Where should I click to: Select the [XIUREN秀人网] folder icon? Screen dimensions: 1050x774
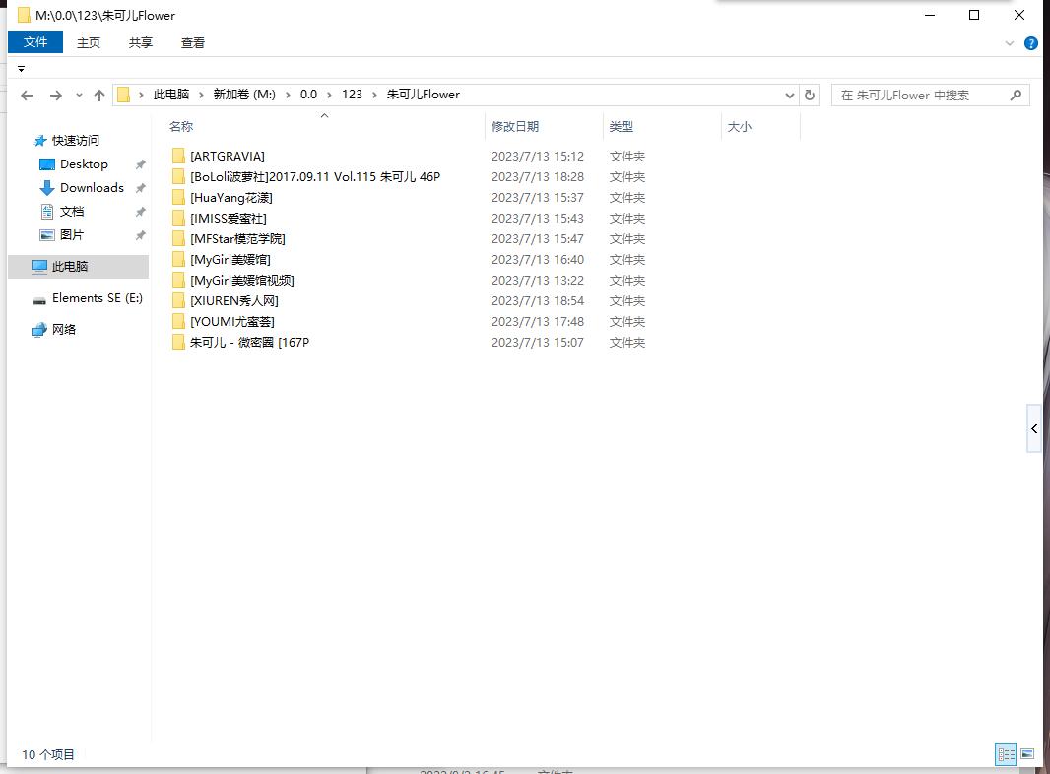tap(178, 301)
